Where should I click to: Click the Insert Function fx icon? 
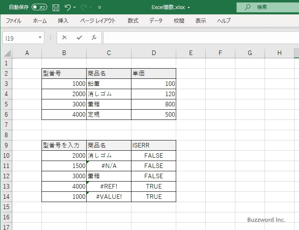(94, 37)
